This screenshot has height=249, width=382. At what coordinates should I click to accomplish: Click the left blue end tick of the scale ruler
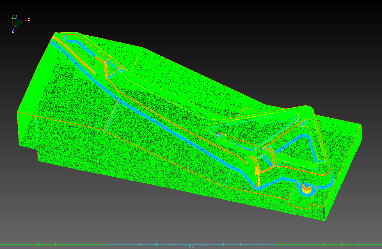coord(106,244)
